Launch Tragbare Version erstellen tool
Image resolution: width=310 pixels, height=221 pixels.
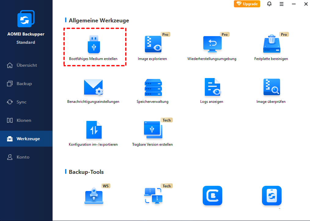[153, 130]
